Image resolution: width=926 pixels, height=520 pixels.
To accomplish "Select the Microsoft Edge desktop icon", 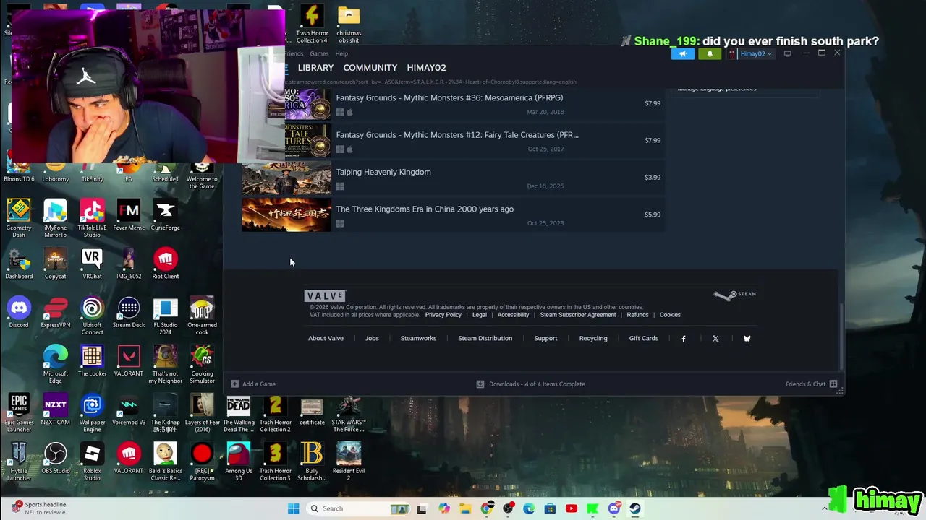I will (x=56, y=365).
